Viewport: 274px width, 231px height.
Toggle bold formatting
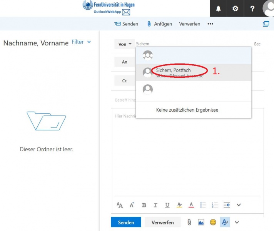pyautogui.click(x=144, y=205)
